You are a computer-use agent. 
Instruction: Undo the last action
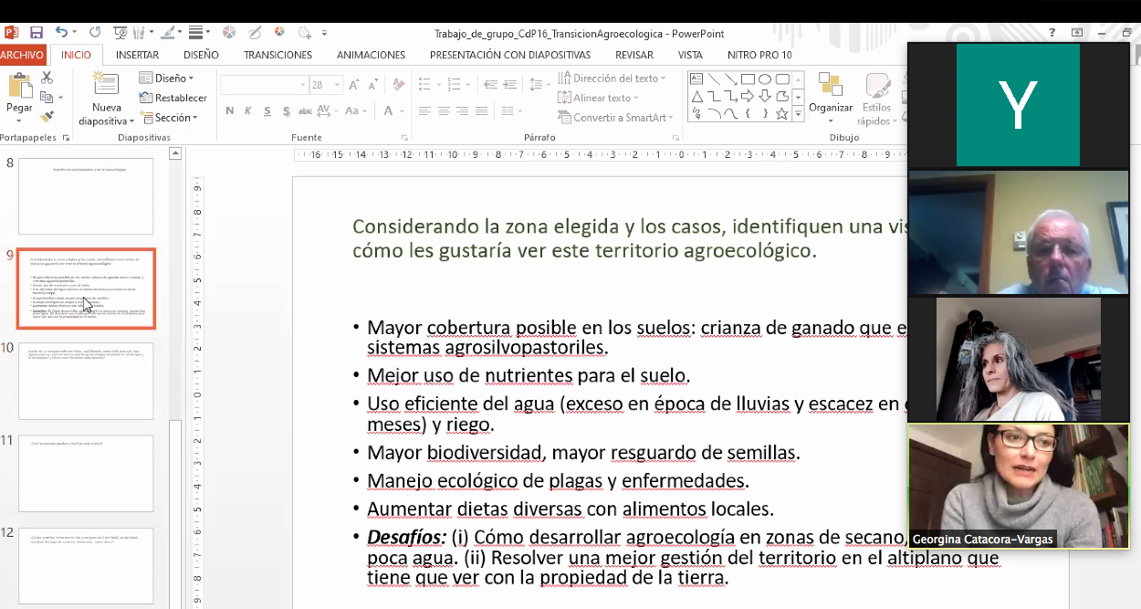click(61, 33)
